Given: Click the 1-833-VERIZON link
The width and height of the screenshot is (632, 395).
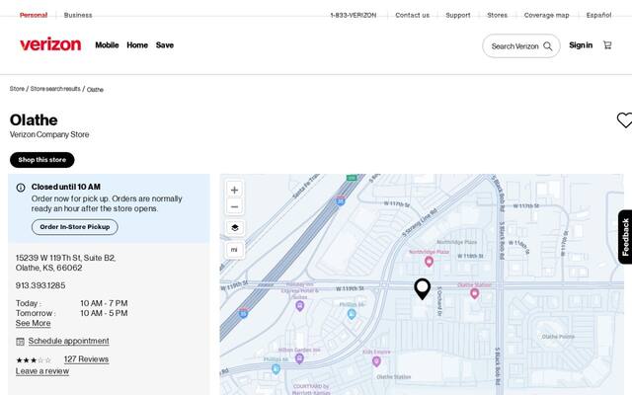Looking at the screenshot, I should point(354,16).
